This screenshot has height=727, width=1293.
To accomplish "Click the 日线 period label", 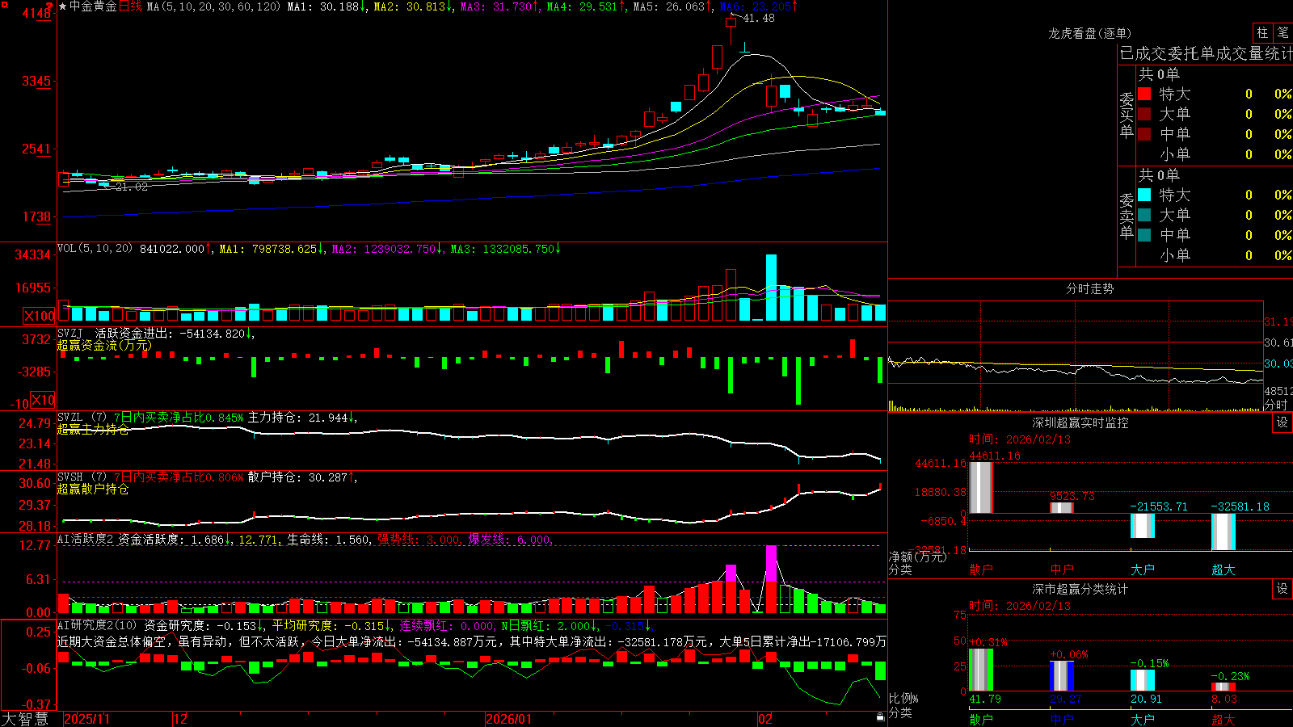I will [x=130, y=6].
